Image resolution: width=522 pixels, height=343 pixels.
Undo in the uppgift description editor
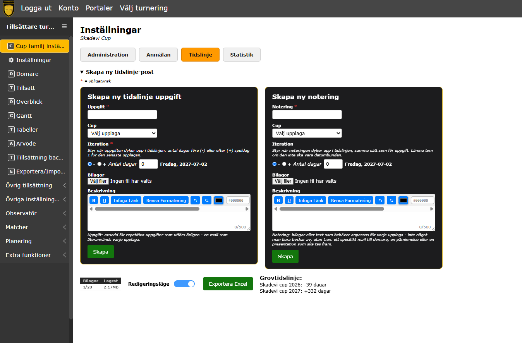195,200
